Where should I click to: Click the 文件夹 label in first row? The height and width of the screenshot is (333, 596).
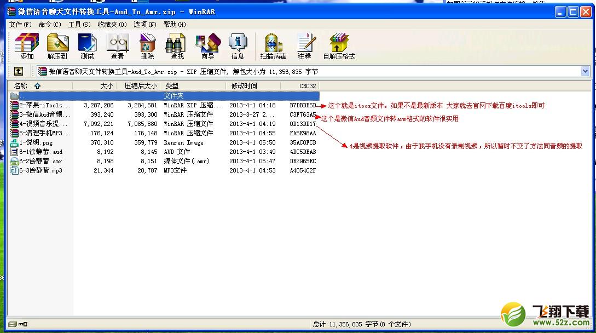coord(173,96)
